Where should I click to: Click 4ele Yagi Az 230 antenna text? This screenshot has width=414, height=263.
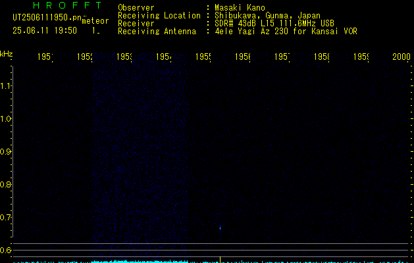click(286, 32)
